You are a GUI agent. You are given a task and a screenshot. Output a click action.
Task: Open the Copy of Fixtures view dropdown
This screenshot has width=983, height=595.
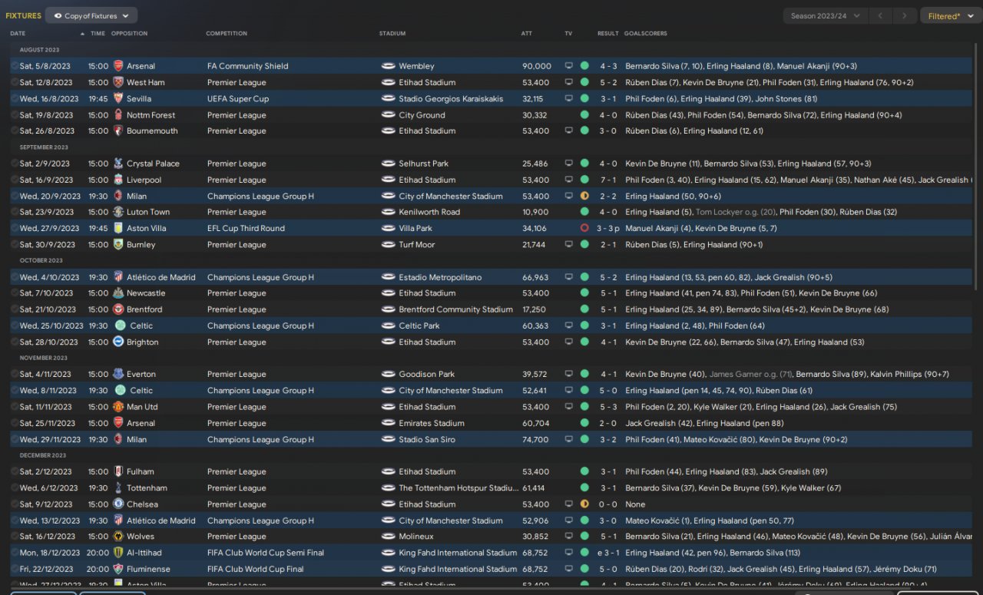pyautogui.click(x=91, y=15)
